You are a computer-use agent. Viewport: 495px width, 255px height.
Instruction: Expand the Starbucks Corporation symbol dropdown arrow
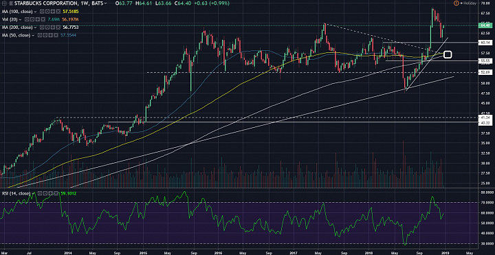tap(105, 3)
